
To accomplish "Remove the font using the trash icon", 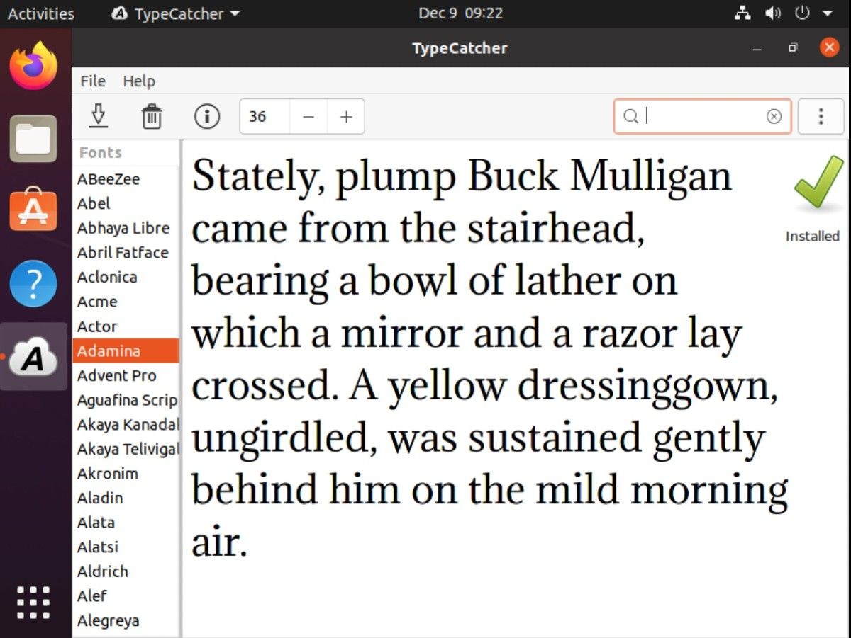I will 151,116.
